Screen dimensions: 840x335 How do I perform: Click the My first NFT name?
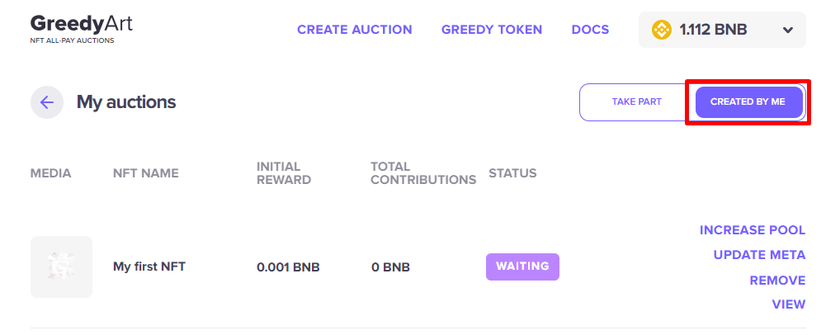pyautogui.click(x=149, y=267)
